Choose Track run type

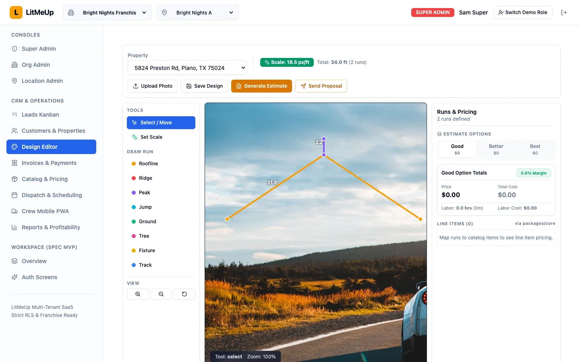tap(161, 265)
